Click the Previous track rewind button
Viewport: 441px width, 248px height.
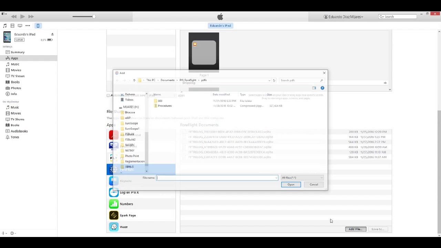14,17
